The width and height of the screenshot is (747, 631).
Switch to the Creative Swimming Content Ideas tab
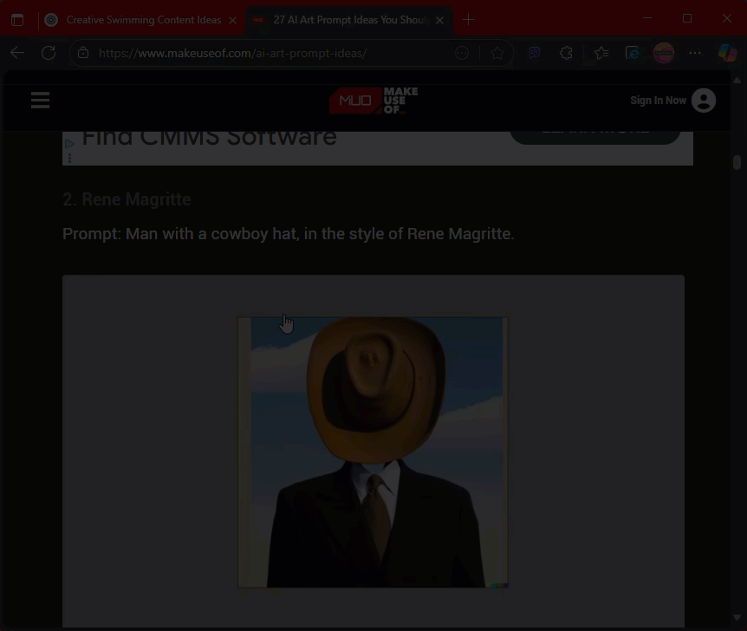coord(139,19)
